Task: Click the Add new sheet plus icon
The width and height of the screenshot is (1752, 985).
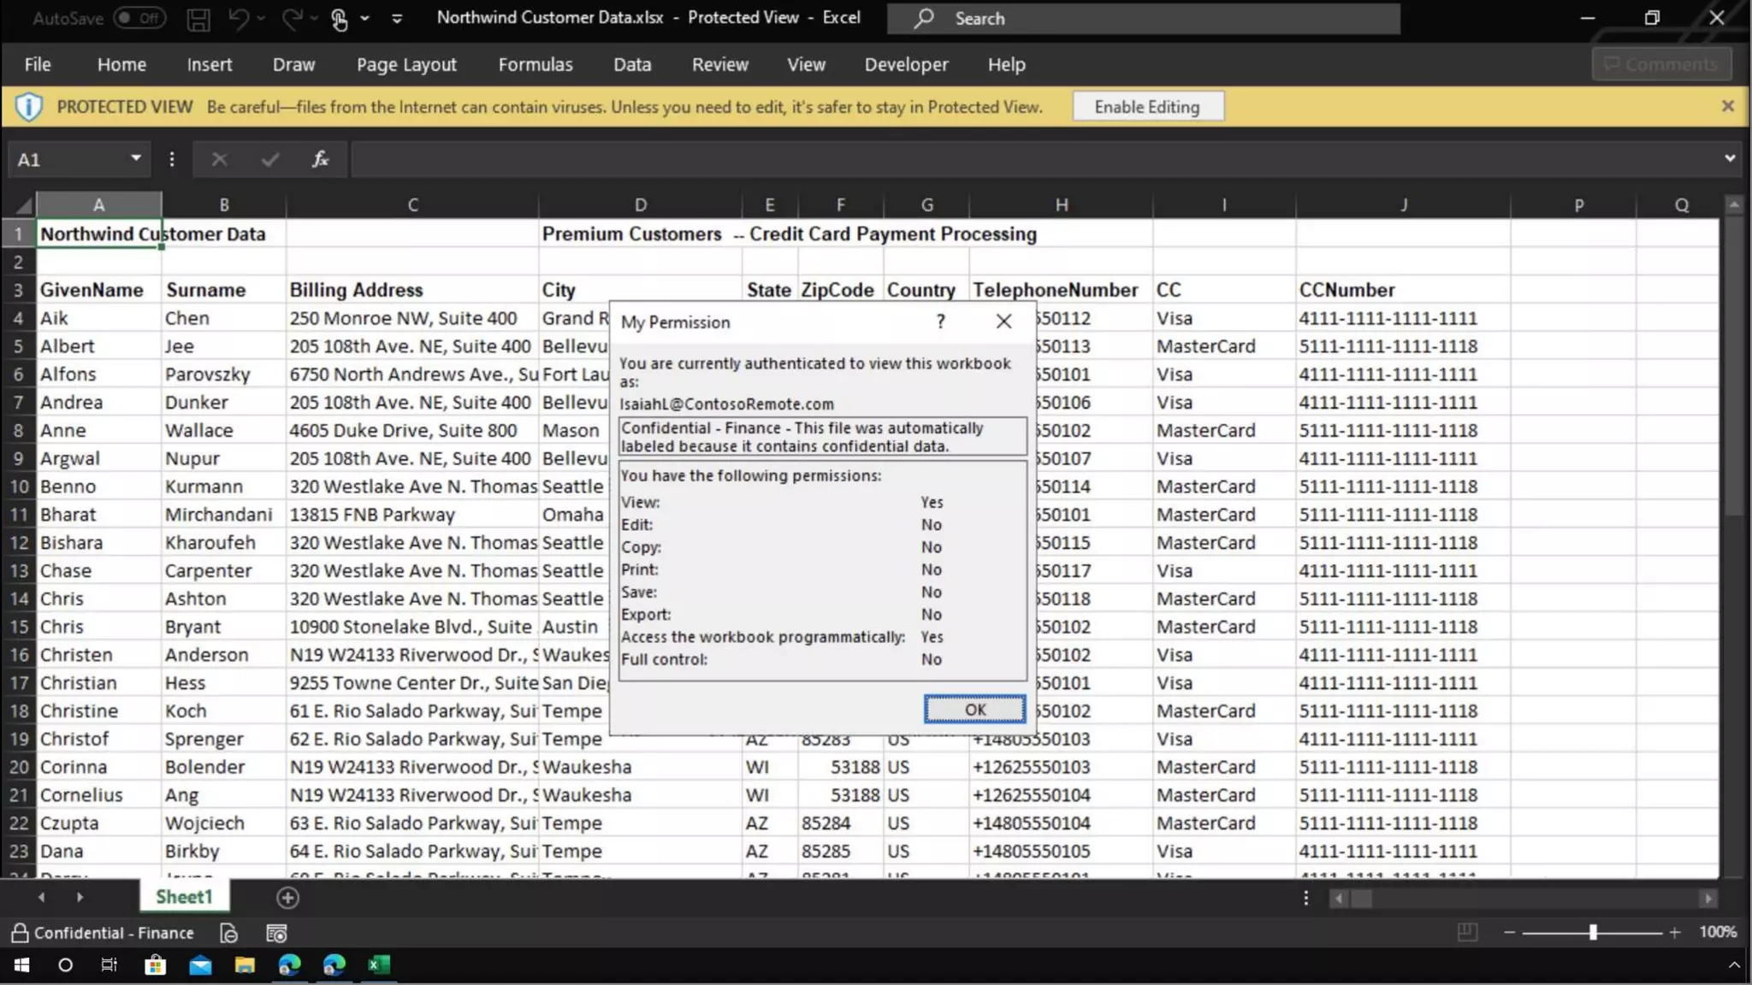Action: click(287, 898)
